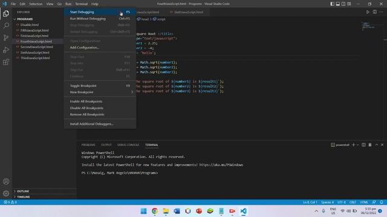This screenshot has width=387, height=217.
Task: Select Install Additional Debuggers
Action: pyautogui.click(x=100, y=124)
